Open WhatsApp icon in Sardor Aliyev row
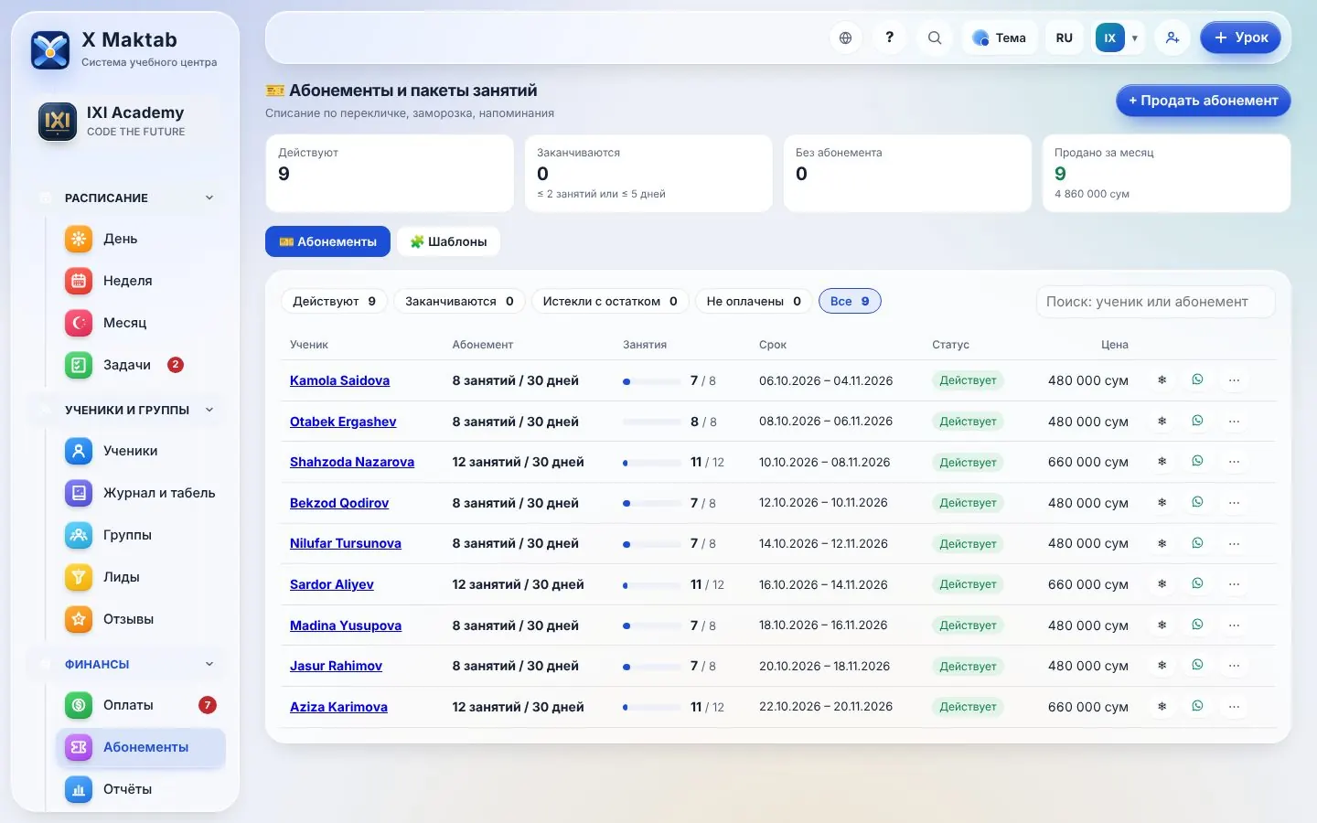 pos(1197,584)
